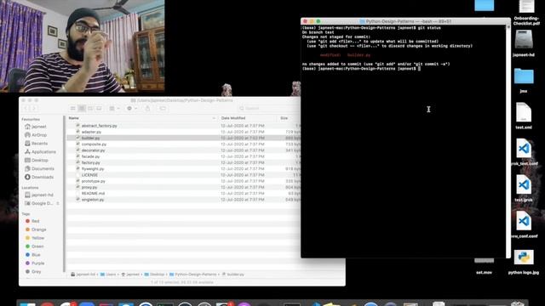Image resolution: width=545 pixels, height=306 pixels.
Task: Click builder.py in Finder path bar
Action: point(232,275)
